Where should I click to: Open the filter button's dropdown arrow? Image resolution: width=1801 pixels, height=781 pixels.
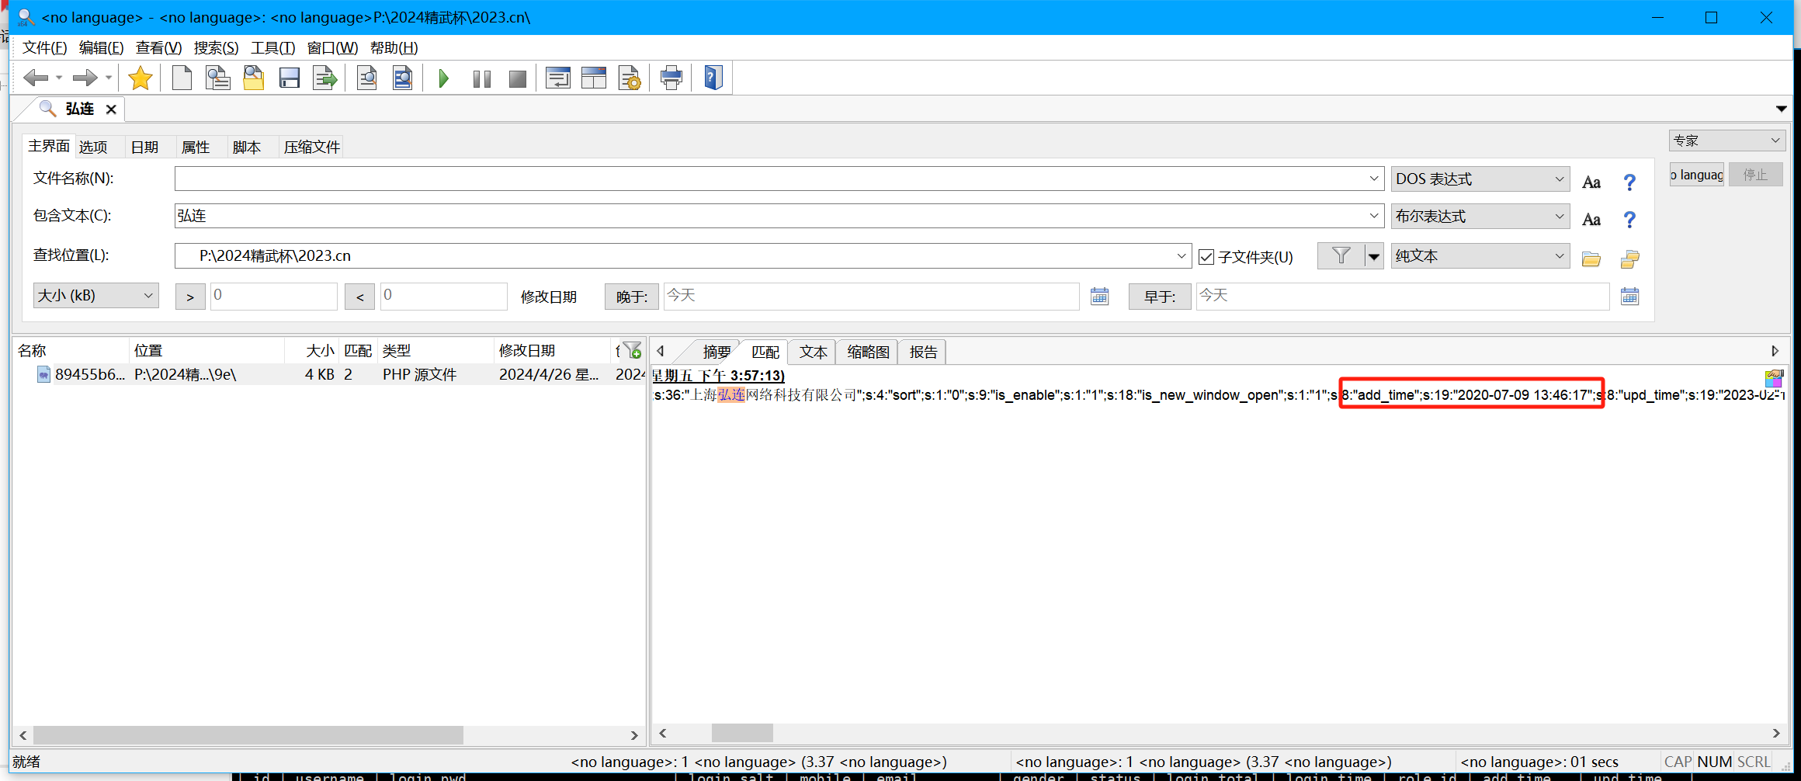[x=1374, y=256]
